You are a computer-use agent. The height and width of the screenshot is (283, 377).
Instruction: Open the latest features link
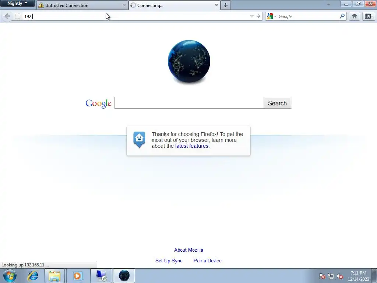[191, 146]
